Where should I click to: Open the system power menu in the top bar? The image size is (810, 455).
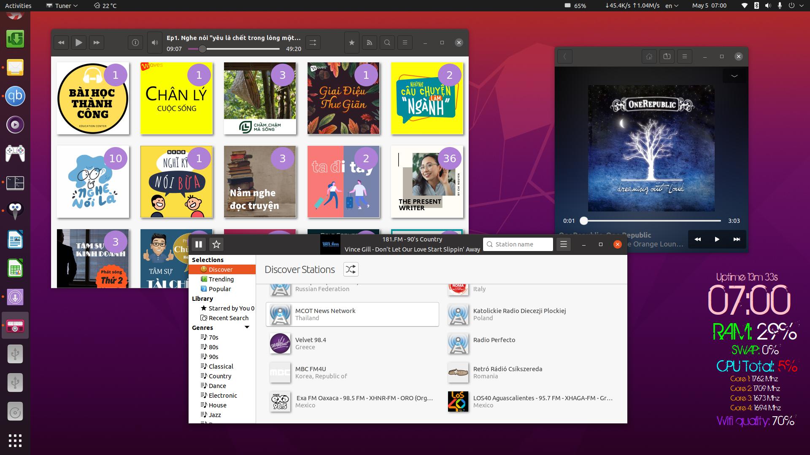[x=796, y=6]
